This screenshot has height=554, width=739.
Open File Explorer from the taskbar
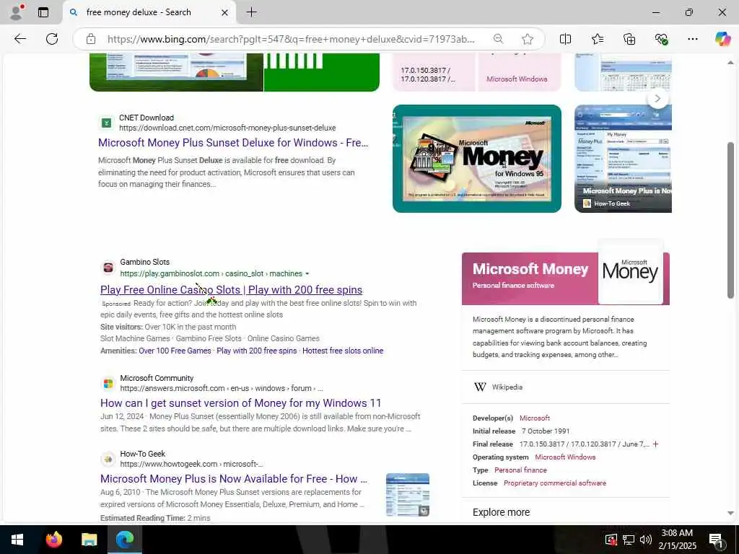coord(89,540)
